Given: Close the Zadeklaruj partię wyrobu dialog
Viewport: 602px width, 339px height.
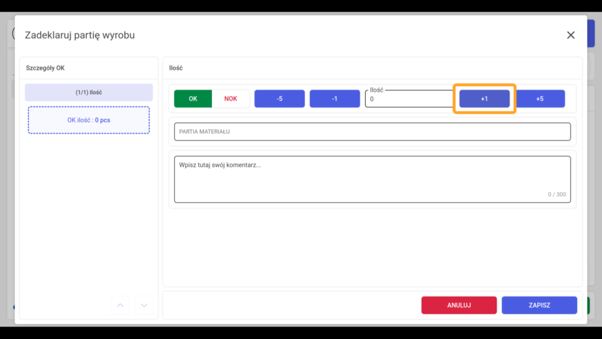Looking at the screenshot, I should click(x=571, y=35).
